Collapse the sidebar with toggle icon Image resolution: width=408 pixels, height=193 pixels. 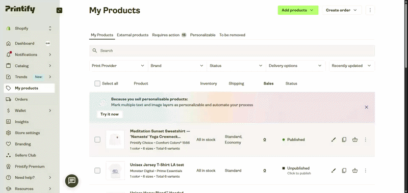click(x=59, y=10)
